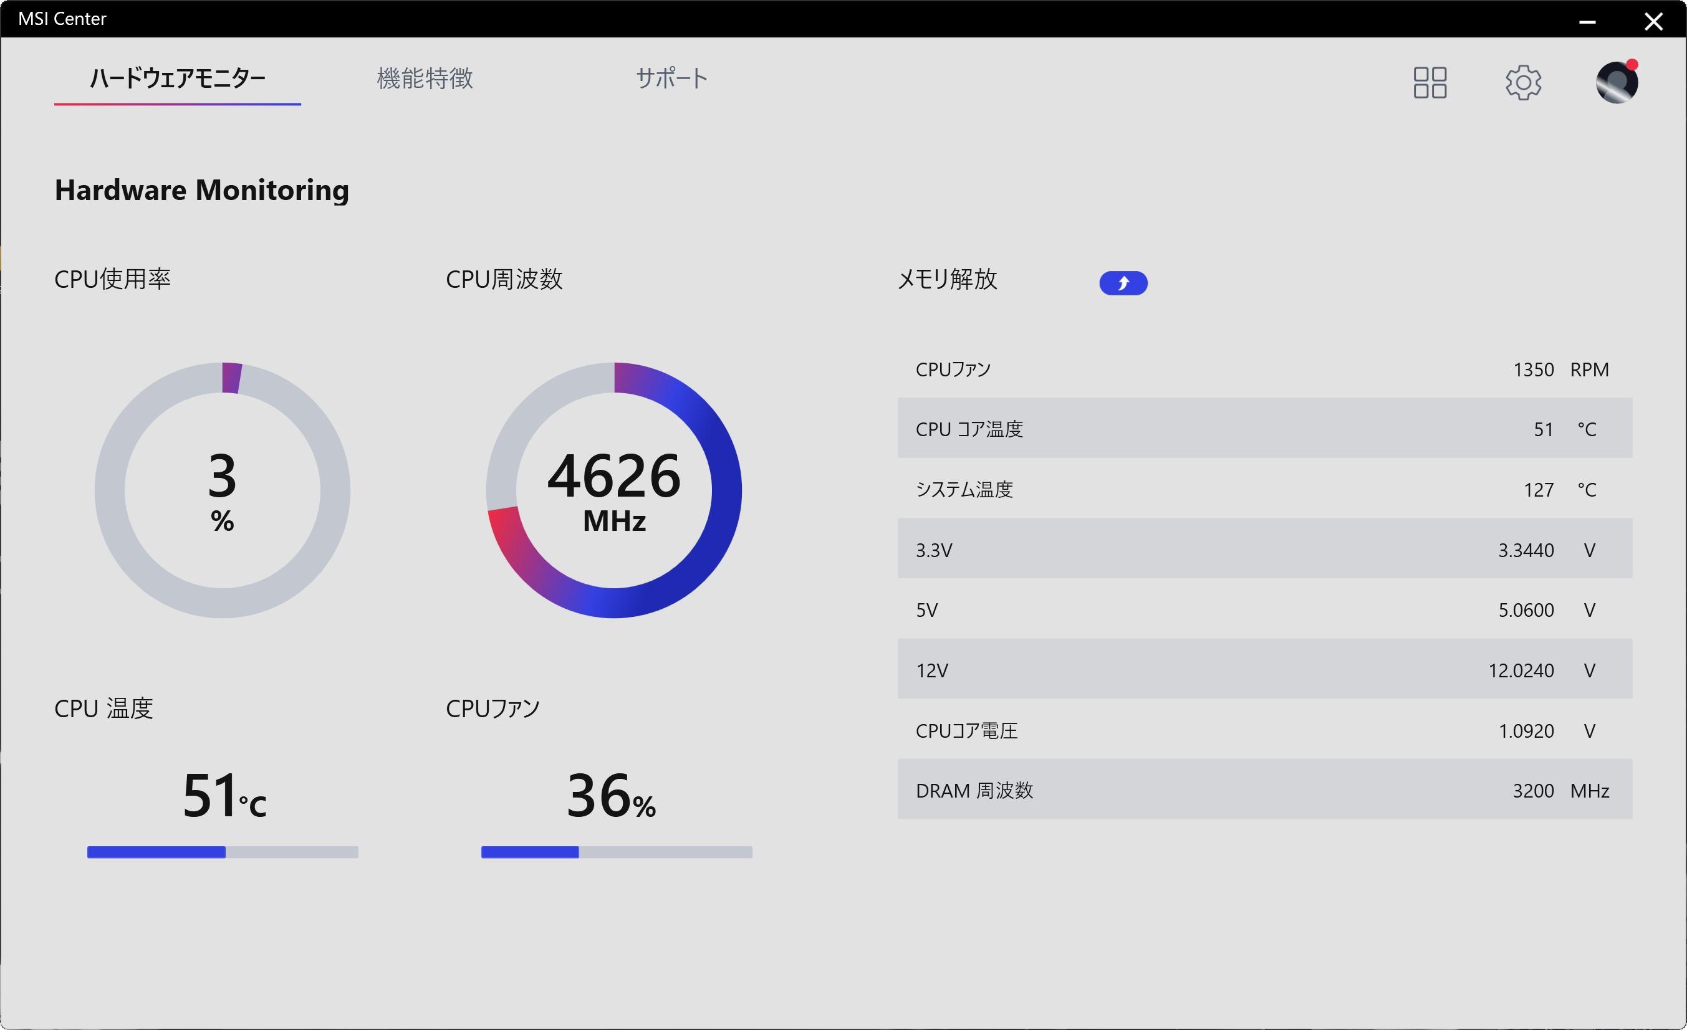Click the CPU 温度 progress bar
Viewport: 1687px width, 1030px height.
(x=223, y=852)
